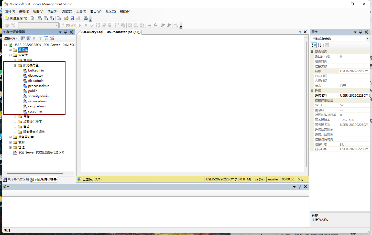
Task: Click the Display estimated execution plan icon
Action: (98, 25)
